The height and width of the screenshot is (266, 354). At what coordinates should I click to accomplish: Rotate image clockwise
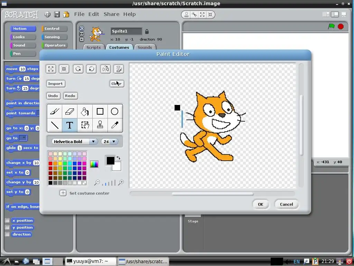pos(91,69)
